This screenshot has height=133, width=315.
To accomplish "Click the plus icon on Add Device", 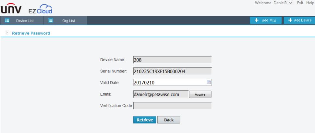I will [x=290, y=20].
